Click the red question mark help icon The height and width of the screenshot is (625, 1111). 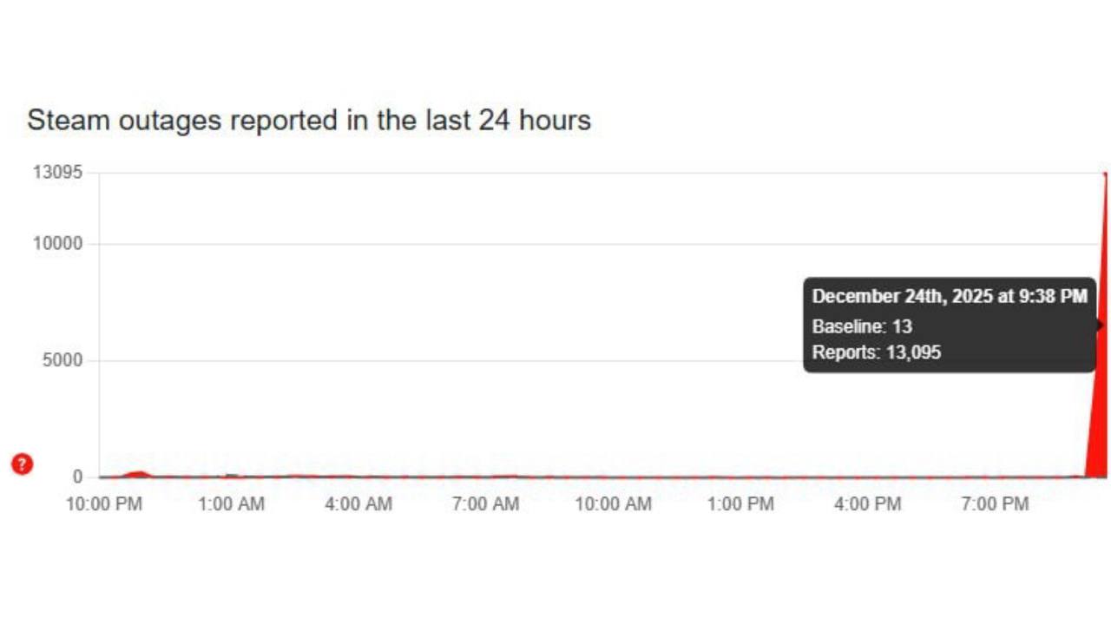coord(22,464)
